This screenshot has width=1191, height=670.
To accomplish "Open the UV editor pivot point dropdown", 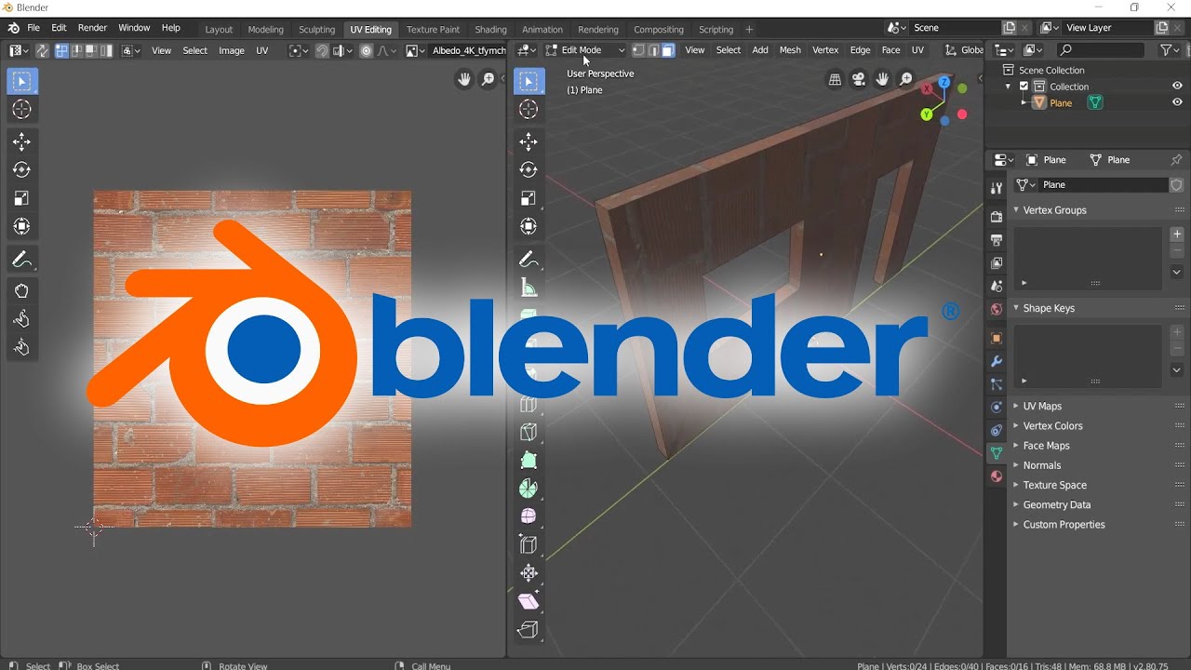I will pyautogui.click(x=298, y=50).
